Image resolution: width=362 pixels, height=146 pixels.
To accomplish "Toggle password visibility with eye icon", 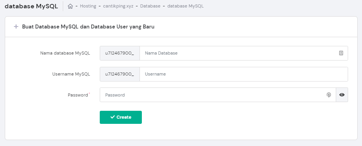I will (x=342, y=95).
